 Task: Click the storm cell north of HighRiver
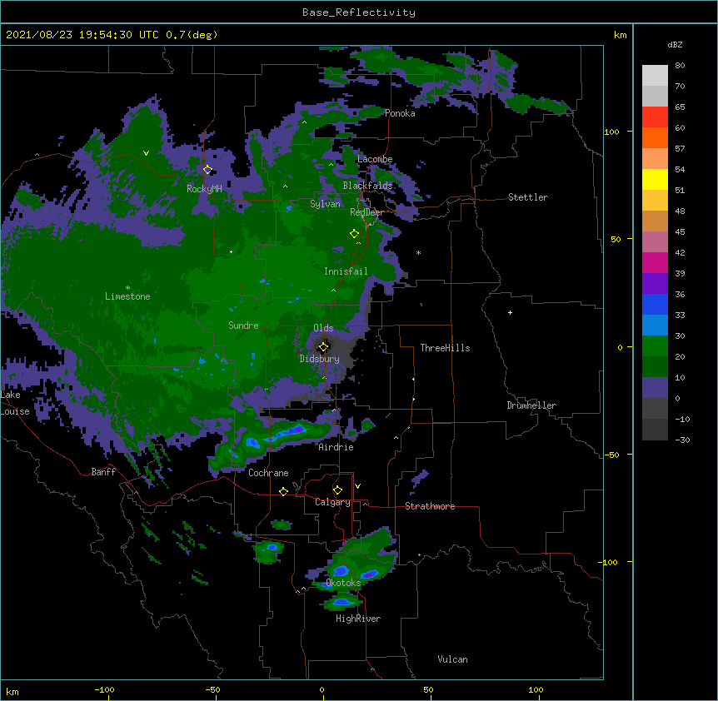pos(342,602)
